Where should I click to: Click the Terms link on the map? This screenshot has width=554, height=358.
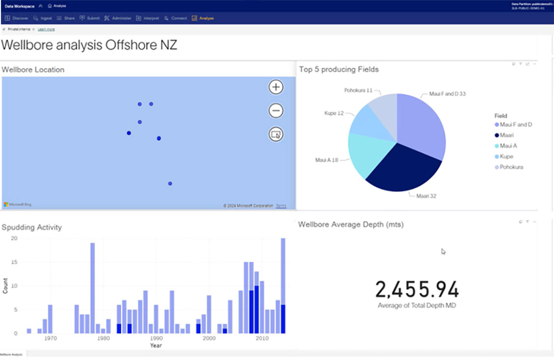(x=280, y=206)
